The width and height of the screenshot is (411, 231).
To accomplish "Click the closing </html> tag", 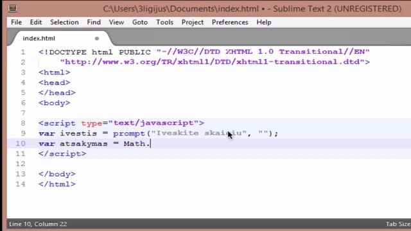I will (57, 184).
